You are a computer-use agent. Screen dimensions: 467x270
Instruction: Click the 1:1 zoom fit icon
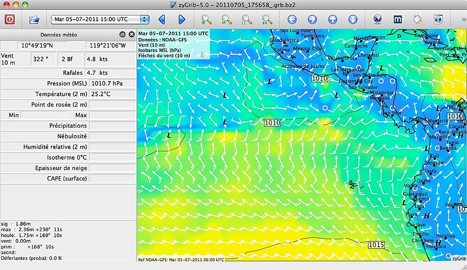click(x=267, y=20)
